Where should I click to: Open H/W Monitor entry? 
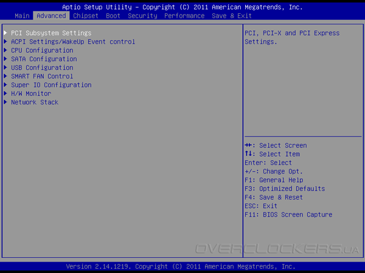[x=31, y=93]
